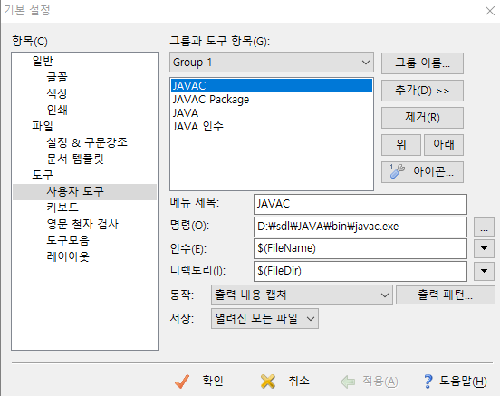
Task: Select 파일 category in tree
Action: click(x=43, y=126)
